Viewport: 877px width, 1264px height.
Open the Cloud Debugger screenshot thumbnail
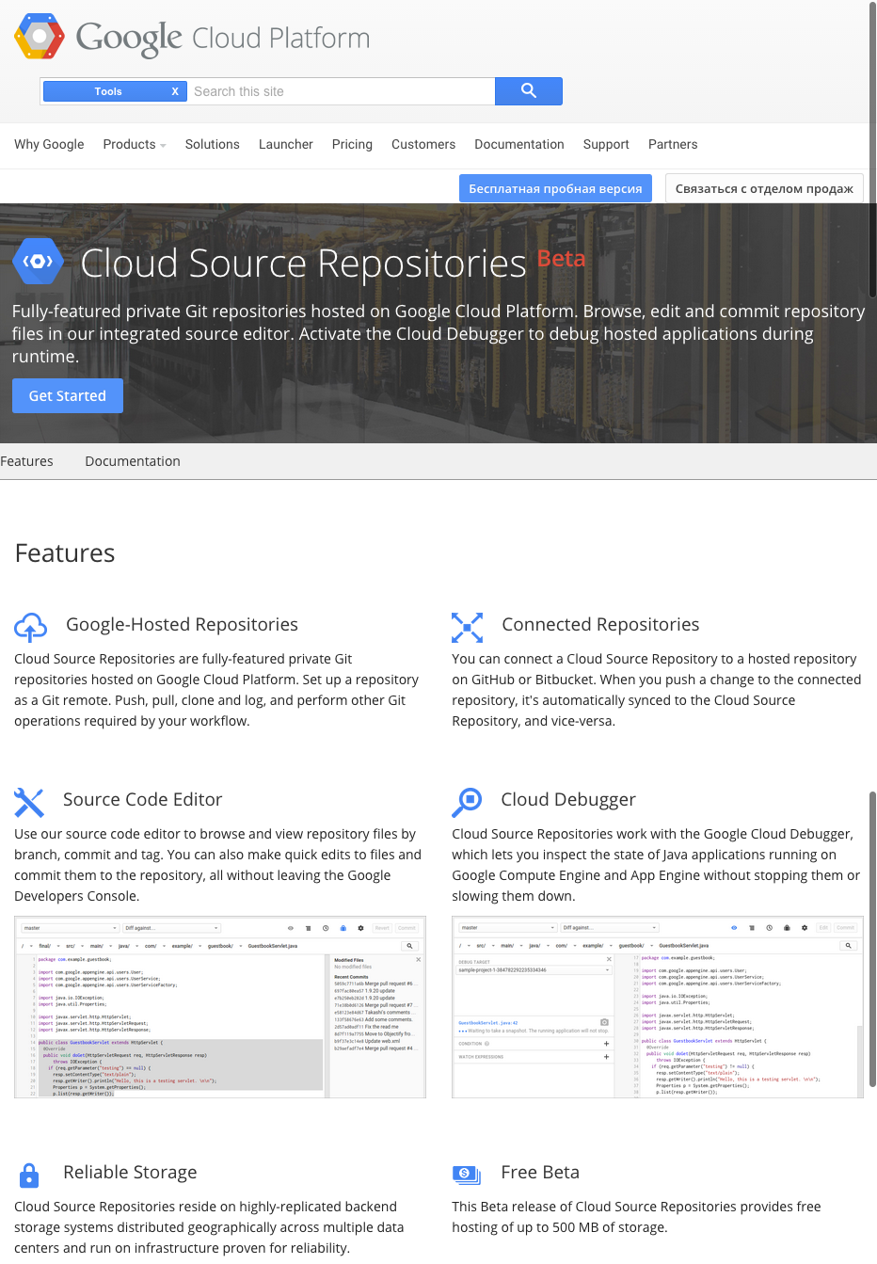pos(658,1006)
